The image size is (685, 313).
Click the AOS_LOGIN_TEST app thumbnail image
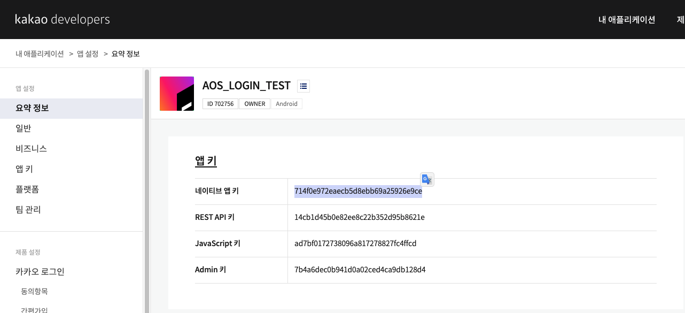click(x=177, y=94)
